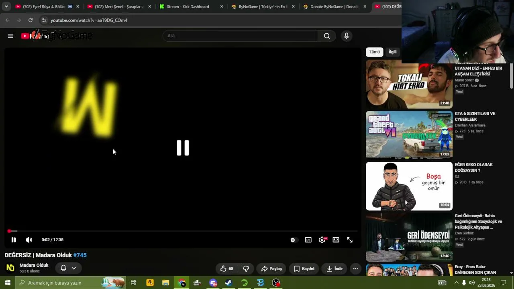This screenshot has height=289, width=514.
Task: Click the youtube.com URL in the address bar
Action: point(89,20)
